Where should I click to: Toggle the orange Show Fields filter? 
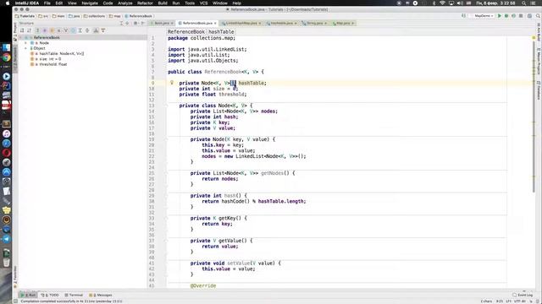(52, 30)
